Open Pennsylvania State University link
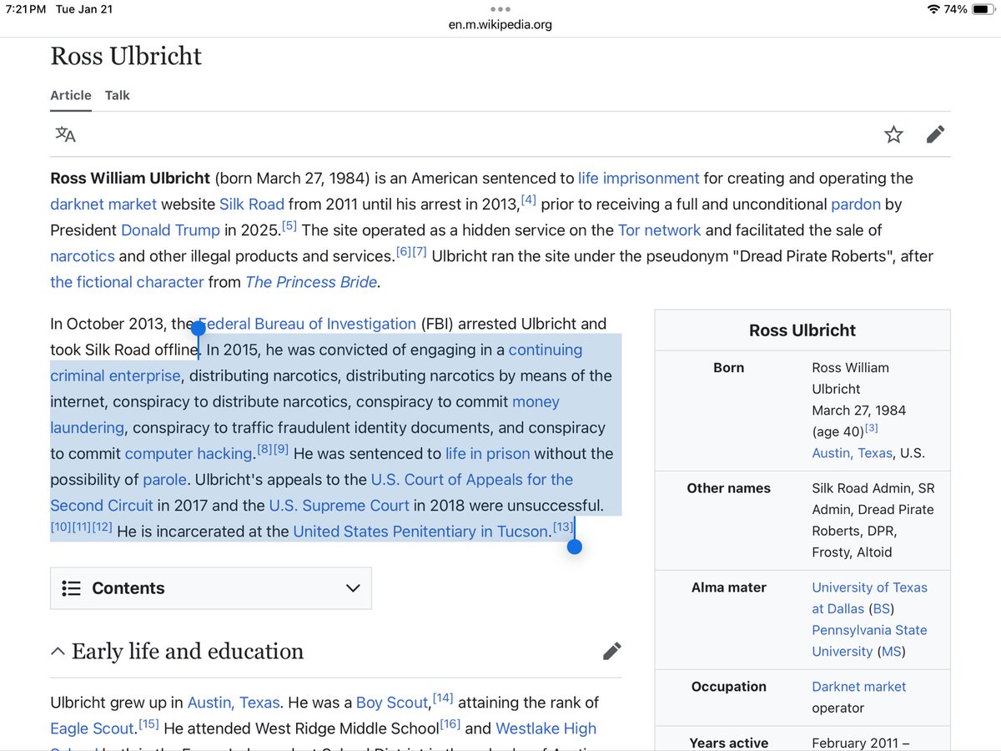 [869, 641]
